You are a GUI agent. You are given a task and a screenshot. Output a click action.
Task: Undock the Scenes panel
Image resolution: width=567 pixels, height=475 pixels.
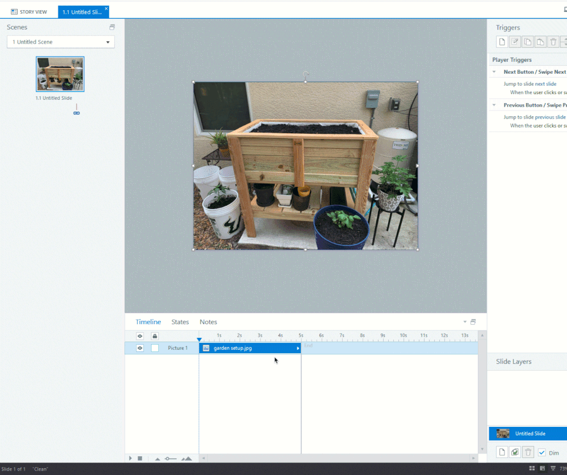112,27
